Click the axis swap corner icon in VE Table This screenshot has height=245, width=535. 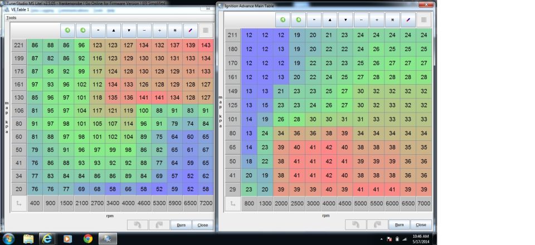pos(19,203)
